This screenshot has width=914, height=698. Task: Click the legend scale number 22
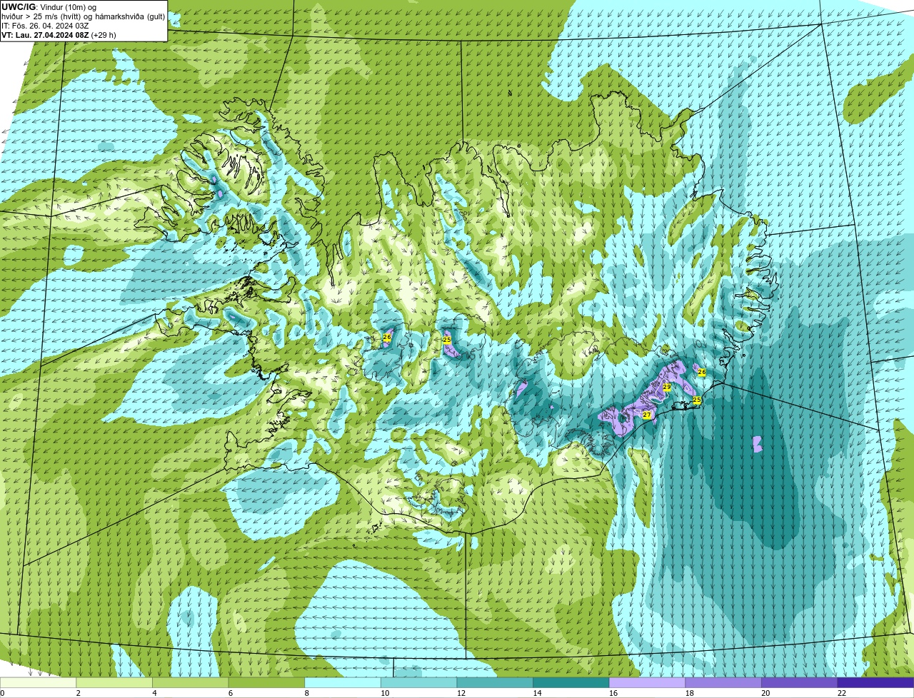(842, 693)
